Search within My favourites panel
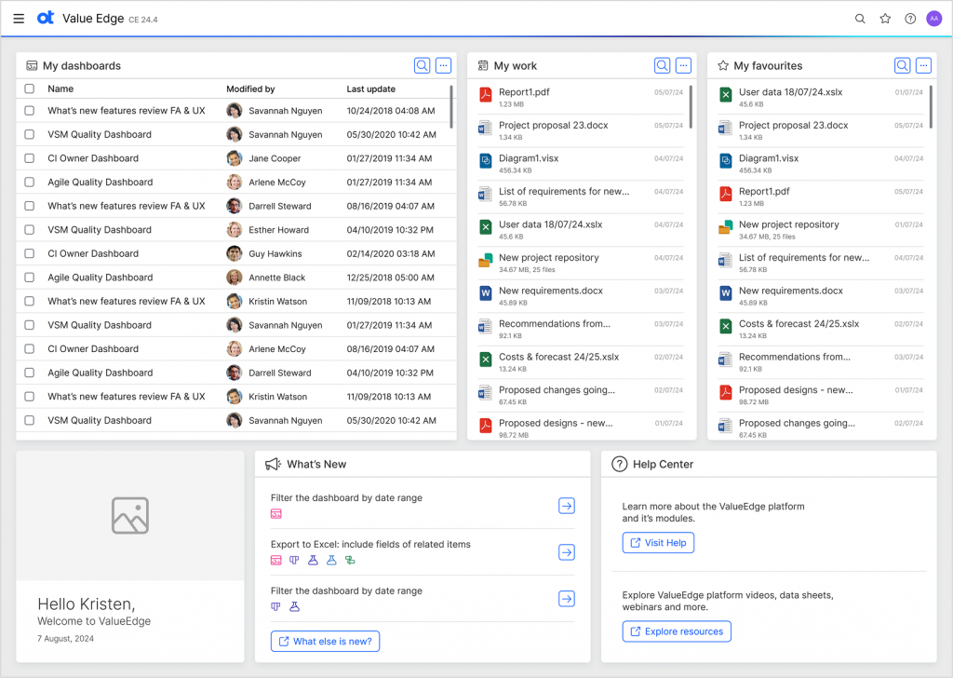 (902, 65)
